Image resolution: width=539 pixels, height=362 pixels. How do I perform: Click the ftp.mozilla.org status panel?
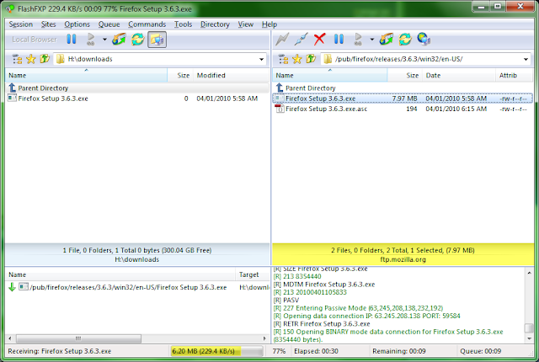[403, 255]
